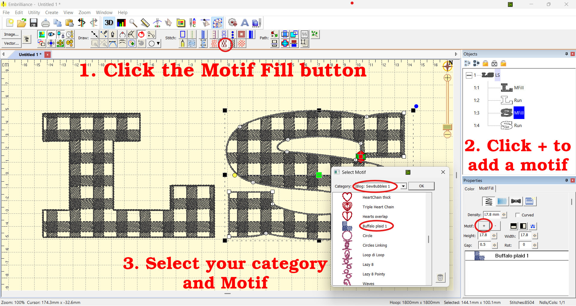Click the Motif Fill stitch button
This screenshot has width=576, height=306.
224,44
